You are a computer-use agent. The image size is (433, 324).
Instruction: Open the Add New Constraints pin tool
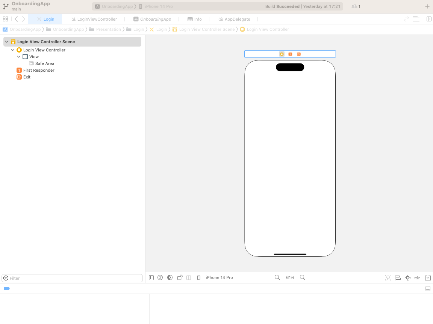coord(407,277)
